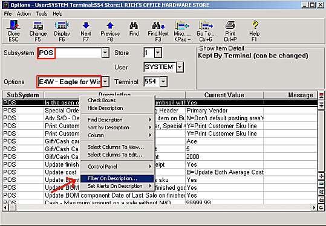Open the Display F6 toolbar icon
Image resolution: width=326 pixels, height=226 pixels.
[x=62, y=31]
